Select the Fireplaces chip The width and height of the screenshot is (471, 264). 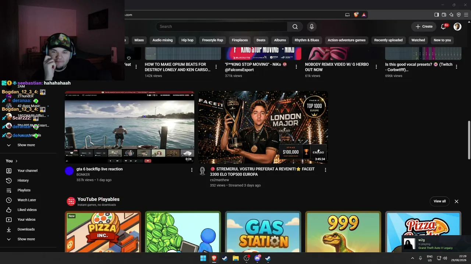coord(240,40)
